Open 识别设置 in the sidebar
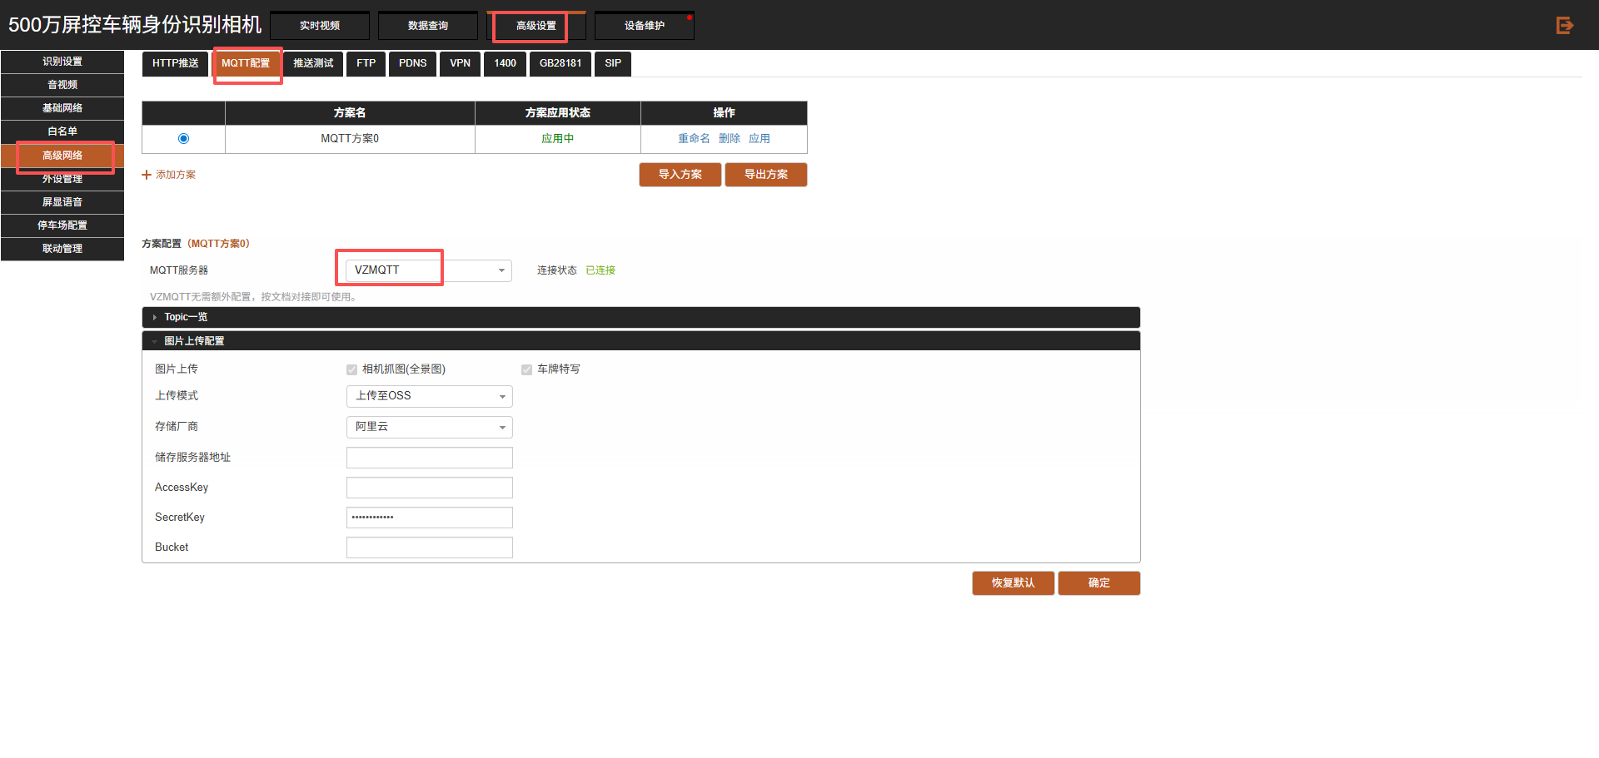Viewport: 1599px width, 758px height. (62, 62)
